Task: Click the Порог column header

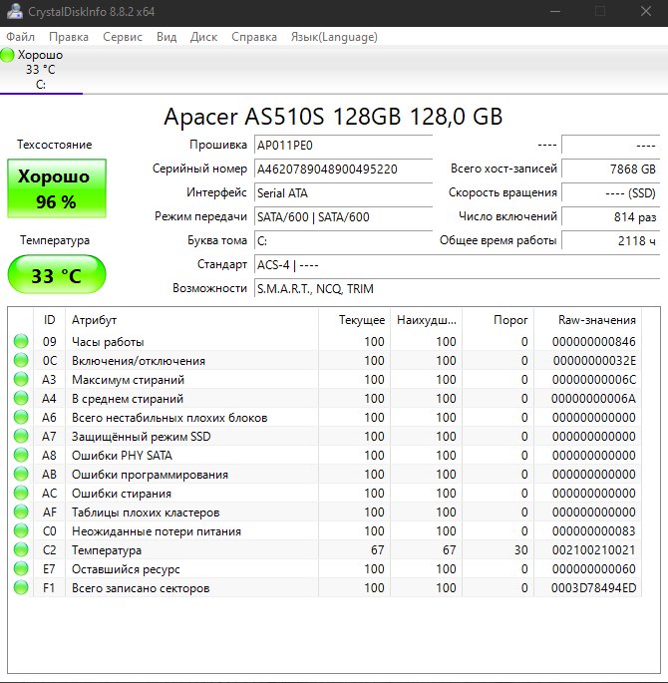Action: [499, 320]
